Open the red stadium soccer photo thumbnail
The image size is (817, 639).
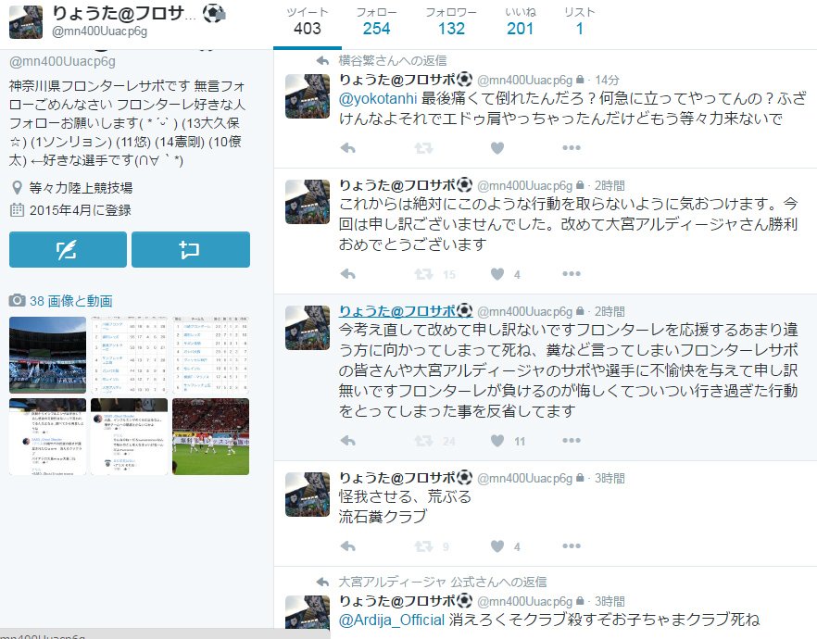coord(210,436)
